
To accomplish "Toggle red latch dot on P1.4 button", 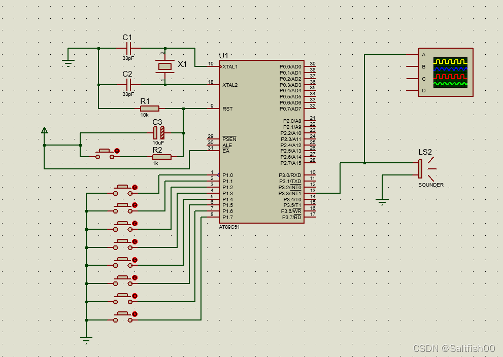I will (x=135, y=260).
